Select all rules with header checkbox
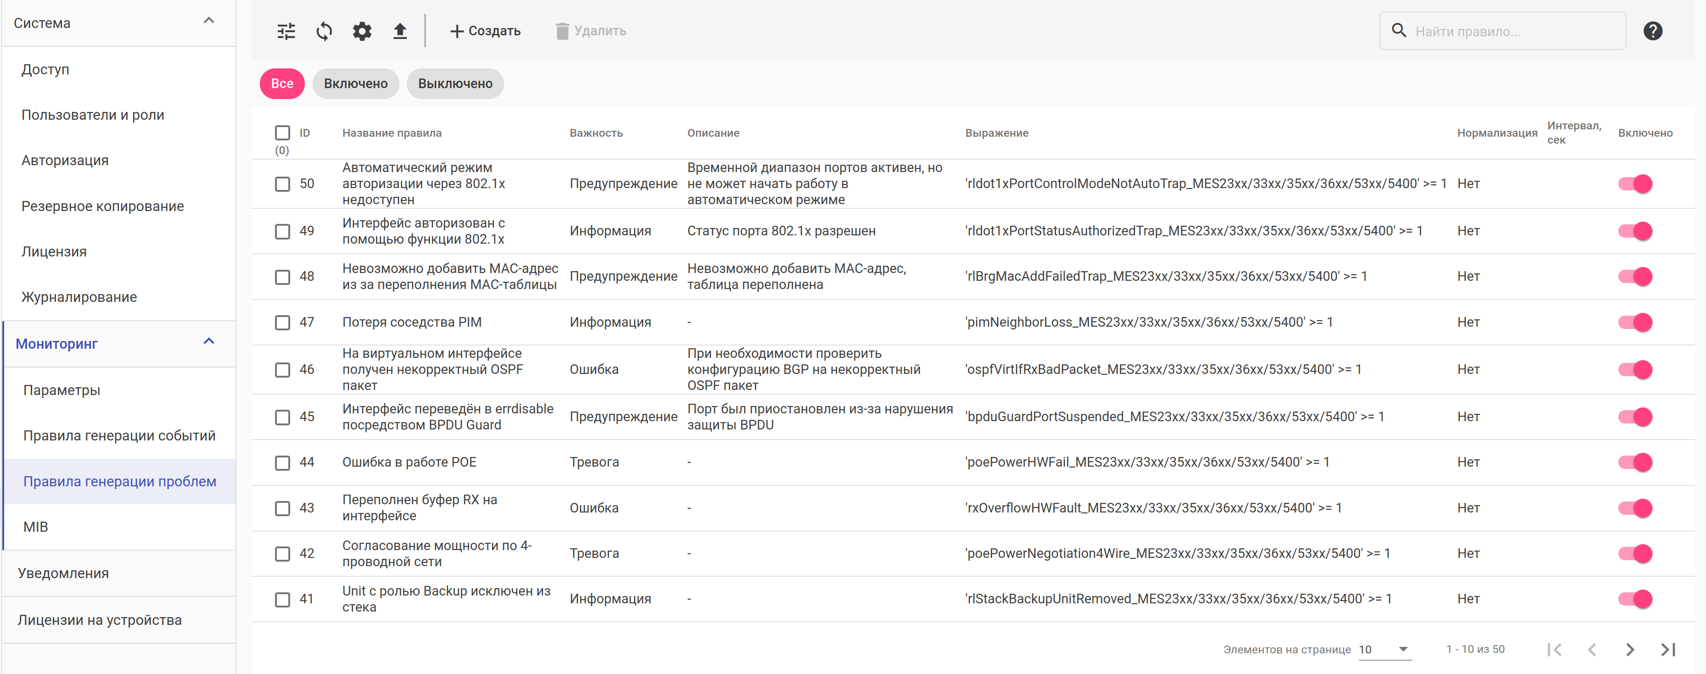The width and height of the screenshot is (1706, 674). coord(283,133)
